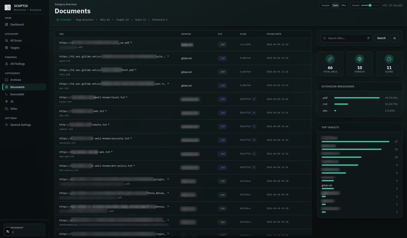Open General Settings
Image resolution: width=407 pixels, height=238 pixels.
click(x=24, y=125)
